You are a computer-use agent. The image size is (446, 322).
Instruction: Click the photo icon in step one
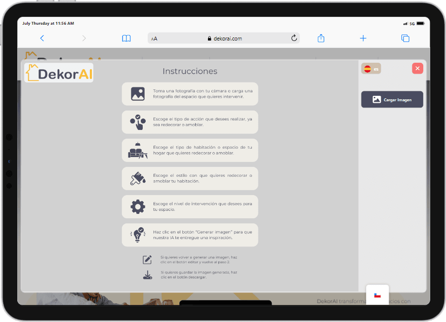(x=138, y=94)
